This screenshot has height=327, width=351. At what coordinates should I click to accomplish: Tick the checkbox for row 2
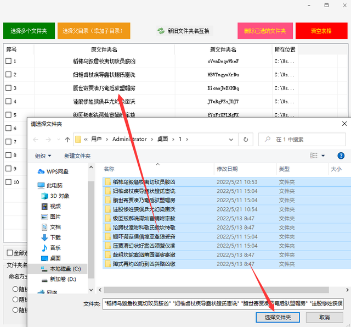(9, 74)
